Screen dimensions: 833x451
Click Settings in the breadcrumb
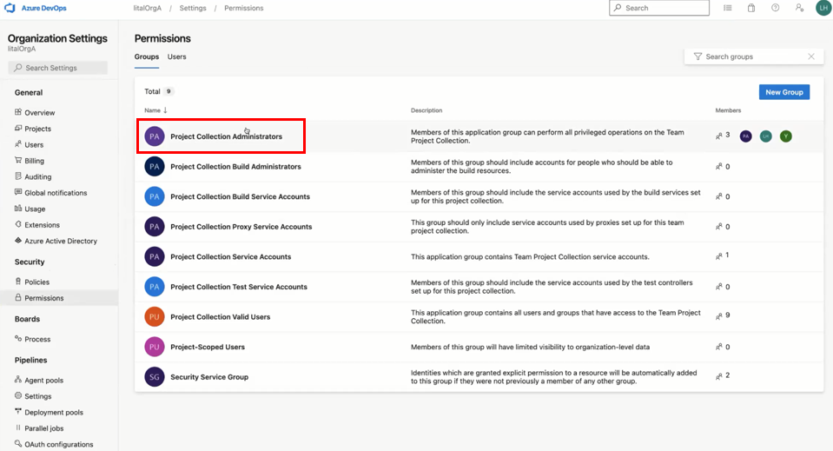[x=193, y=8]
